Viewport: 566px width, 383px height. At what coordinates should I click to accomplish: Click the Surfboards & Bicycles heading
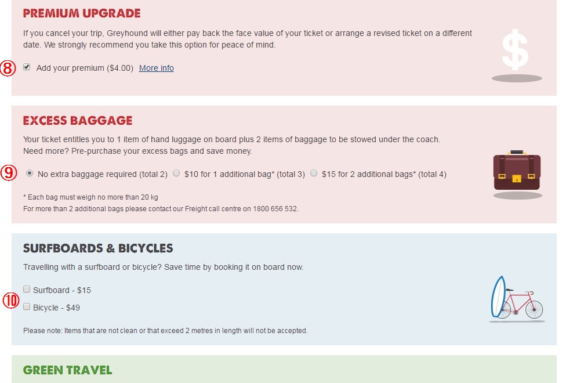(98, 248)
